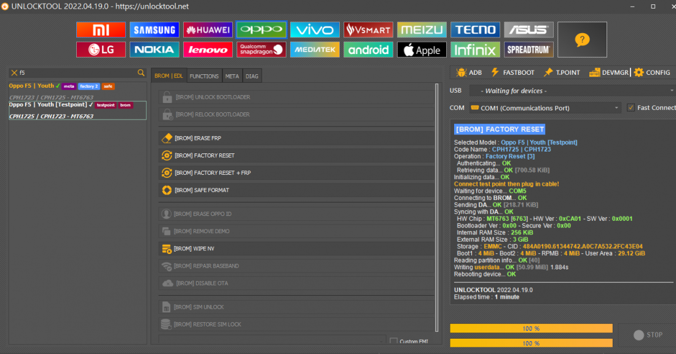This screenshot has width=676, height=354.
Task: Choose the Nokia brand icon
Action: click(x=154, y=50)
